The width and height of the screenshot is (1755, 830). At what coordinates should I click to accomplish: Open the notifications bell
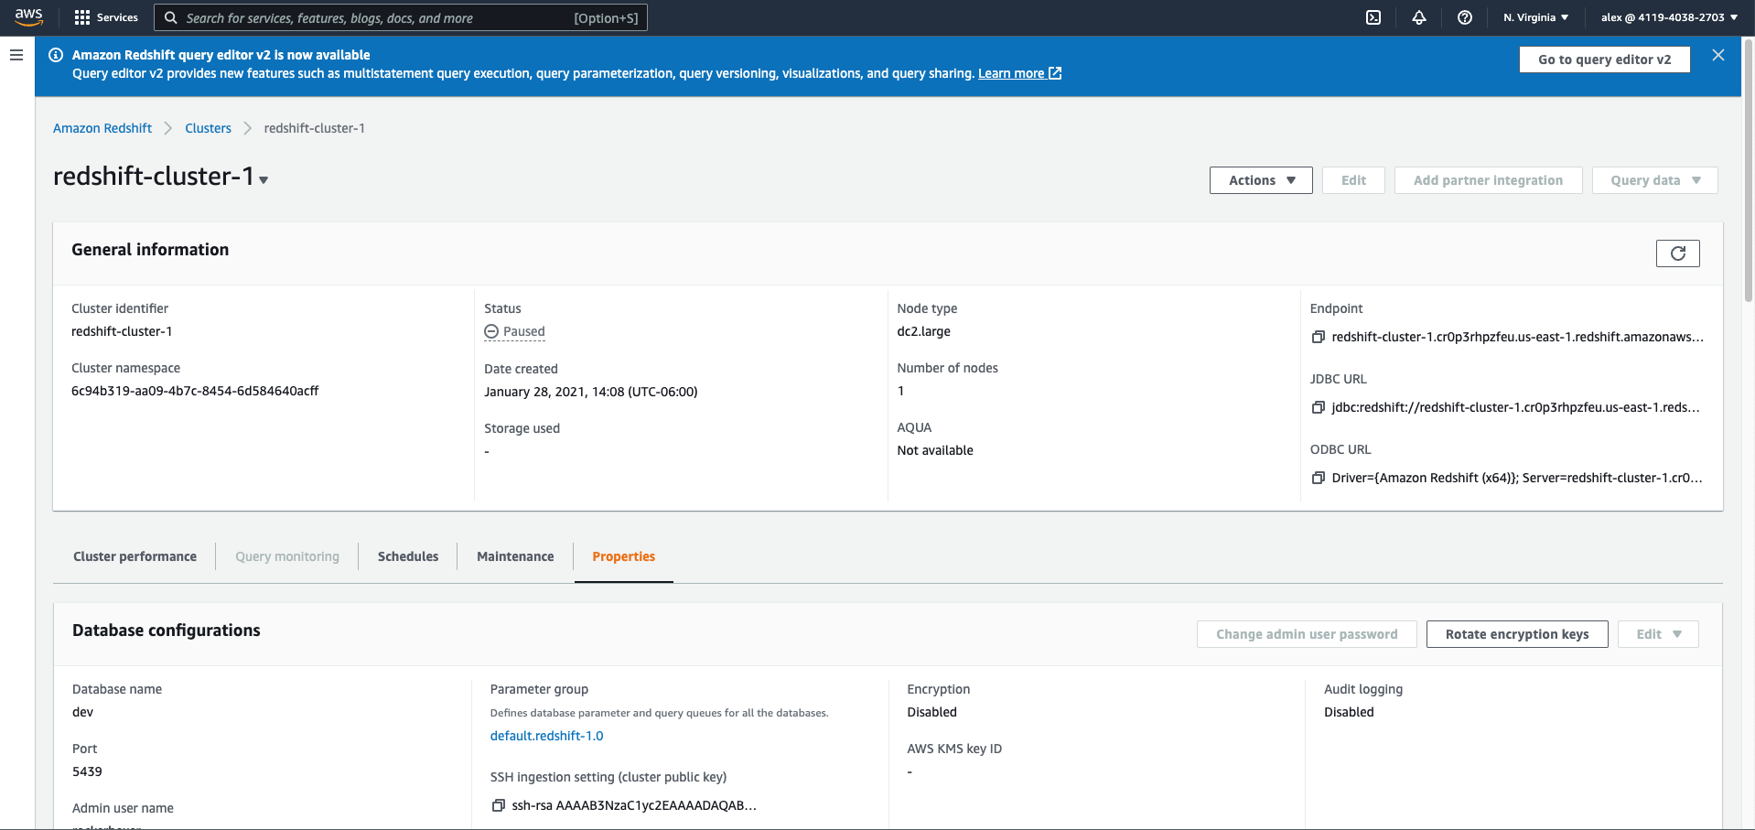click(1419, 17)
